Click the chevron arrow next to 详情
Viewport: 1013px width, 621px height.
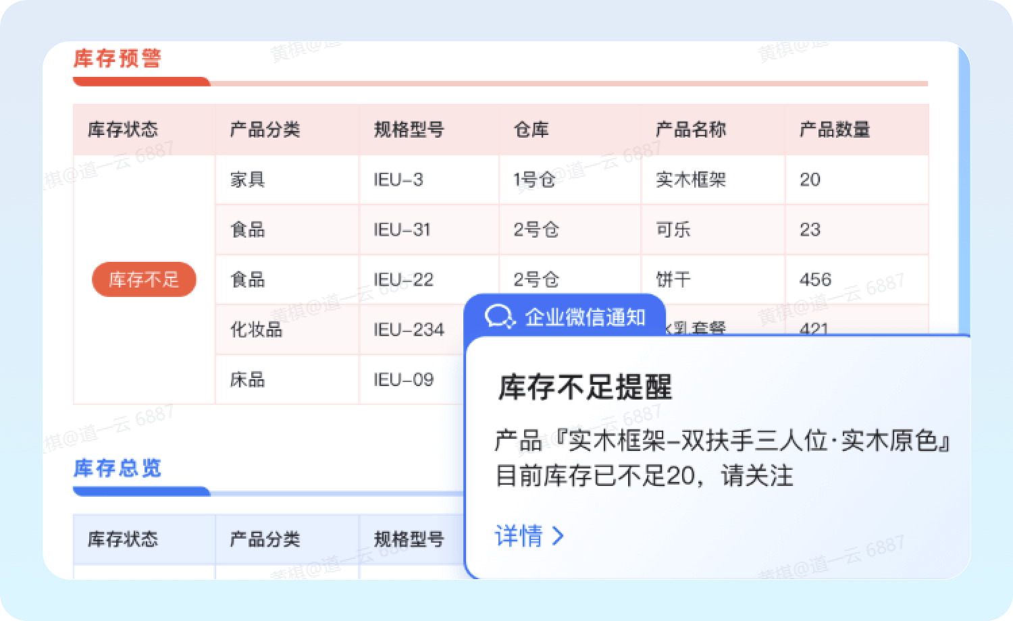pyautogui.click(x=558, y=536)
